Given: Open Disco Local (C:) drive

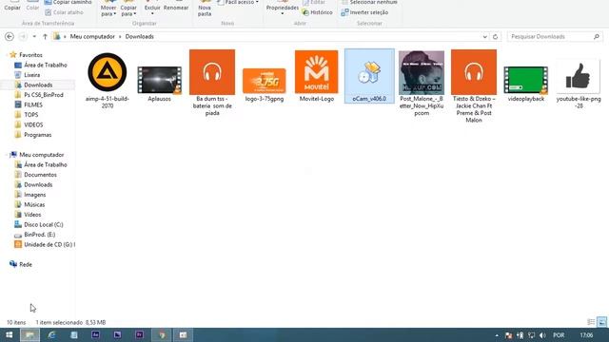Looking at the screenshot, I should coord(38,224).
